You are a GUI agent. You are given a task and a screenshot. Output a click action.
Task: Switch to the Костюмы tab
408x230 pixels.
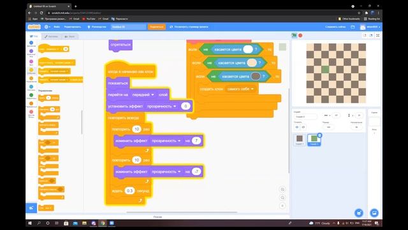pos(51,36)
